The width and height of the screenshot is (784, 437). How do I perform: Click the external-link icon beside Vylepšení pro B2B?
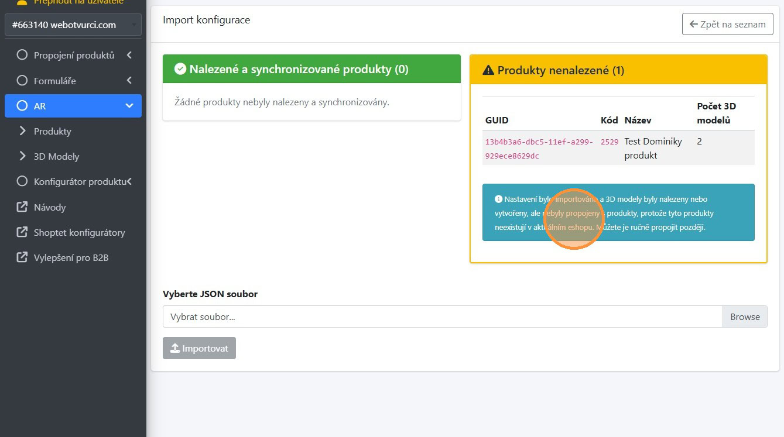[x=22, y=257]
